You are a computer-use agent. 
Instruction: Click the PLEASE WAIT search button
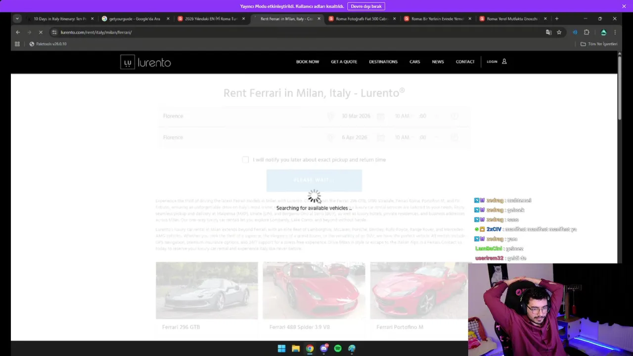[x=314, y=180]
